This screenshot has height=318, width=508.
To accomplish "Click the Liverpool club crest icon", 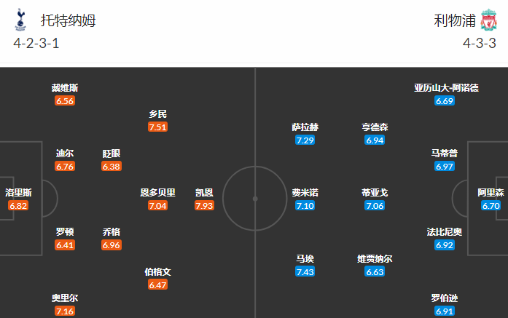I will pos(488,20).
